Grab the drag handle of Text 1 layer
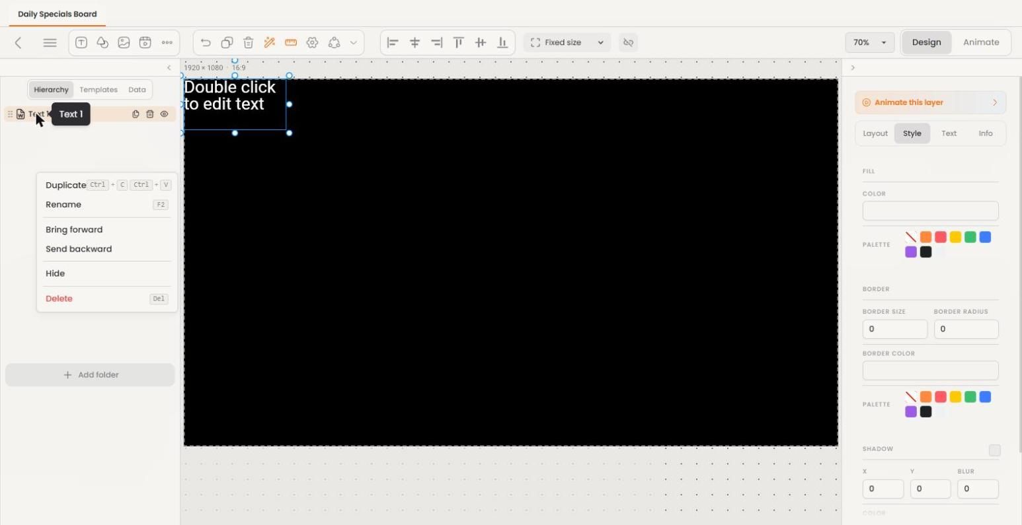Image resolution: width=1022 pixels, height=525 pixels. tap(10, 114)
